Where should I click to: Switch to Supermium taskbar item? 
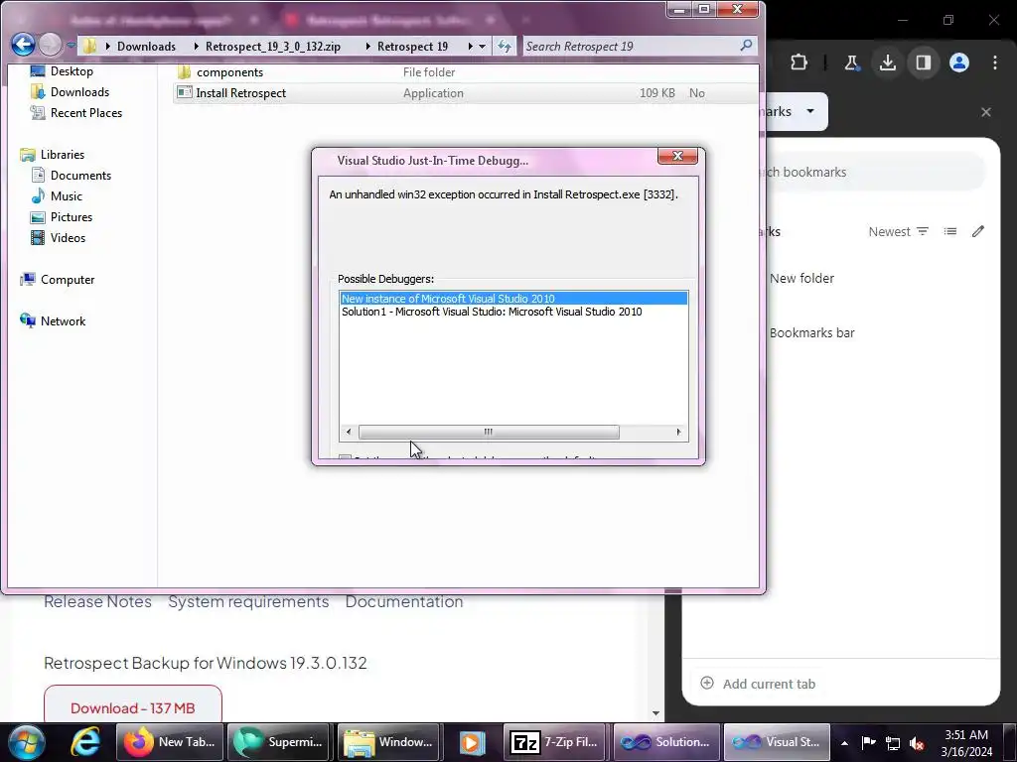[279, 742]
